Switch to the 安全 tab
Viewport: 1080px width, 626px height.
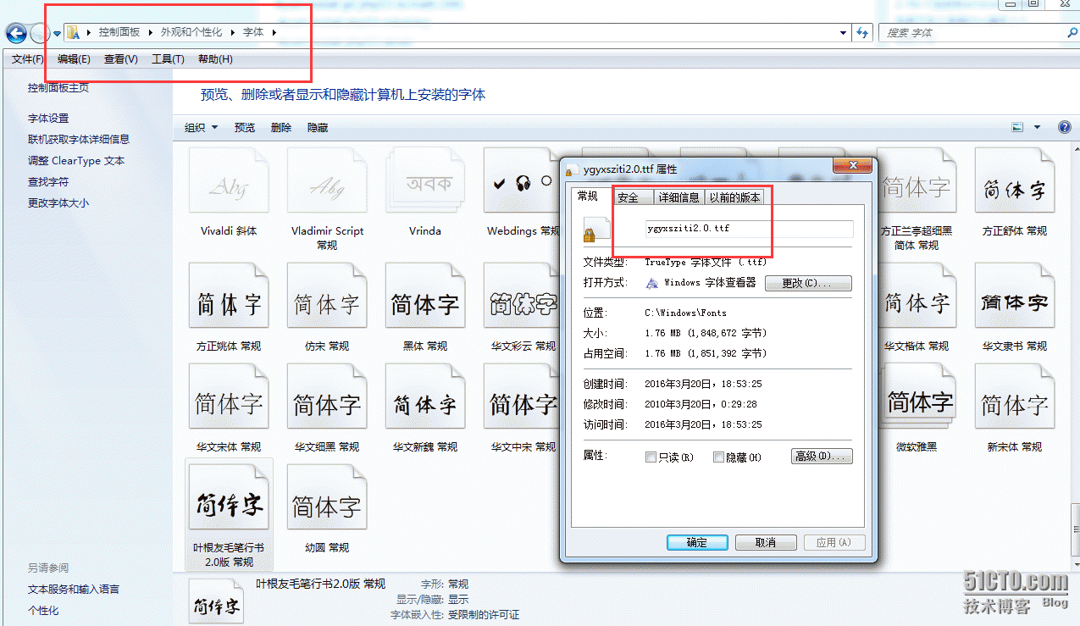(x=632, y=197)
